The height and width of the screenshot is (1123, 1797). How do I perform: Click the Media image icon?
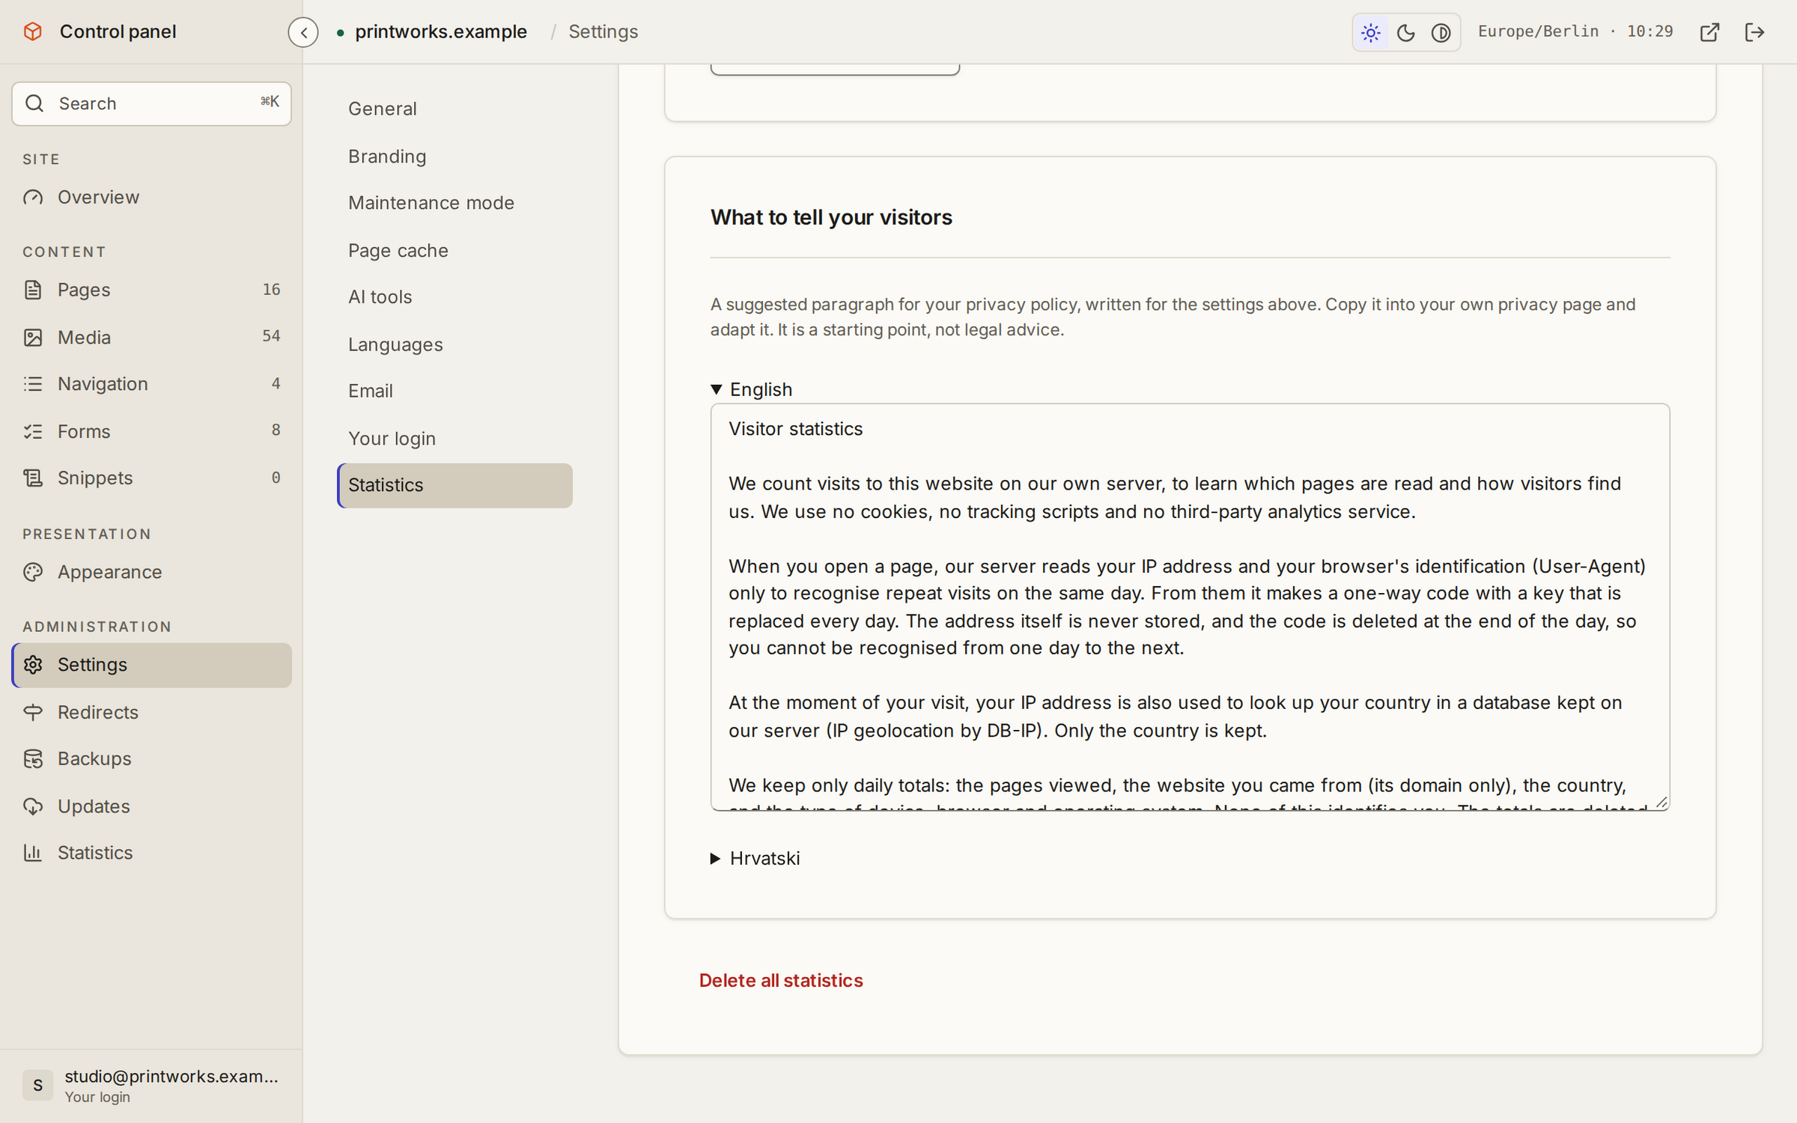click(x=33, y=337)
